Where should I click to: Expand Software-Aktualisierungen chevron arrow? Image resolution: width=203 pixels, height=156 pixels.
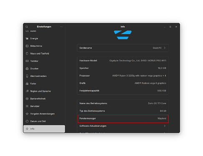point(165,126)
